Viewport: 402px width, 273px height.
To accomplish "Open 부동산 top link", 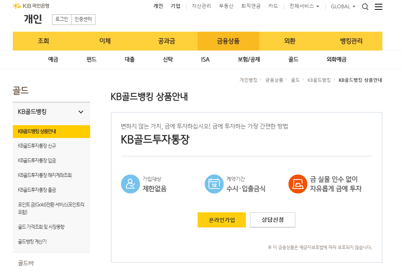I will tap(226, 6).
